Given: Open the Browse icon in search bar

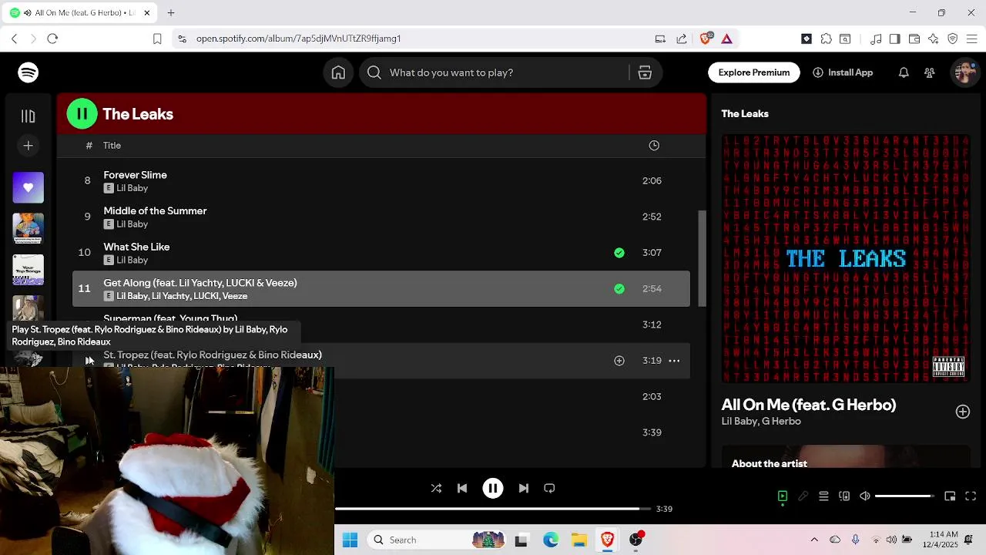Looking at the screenshot, I should 645,72.
